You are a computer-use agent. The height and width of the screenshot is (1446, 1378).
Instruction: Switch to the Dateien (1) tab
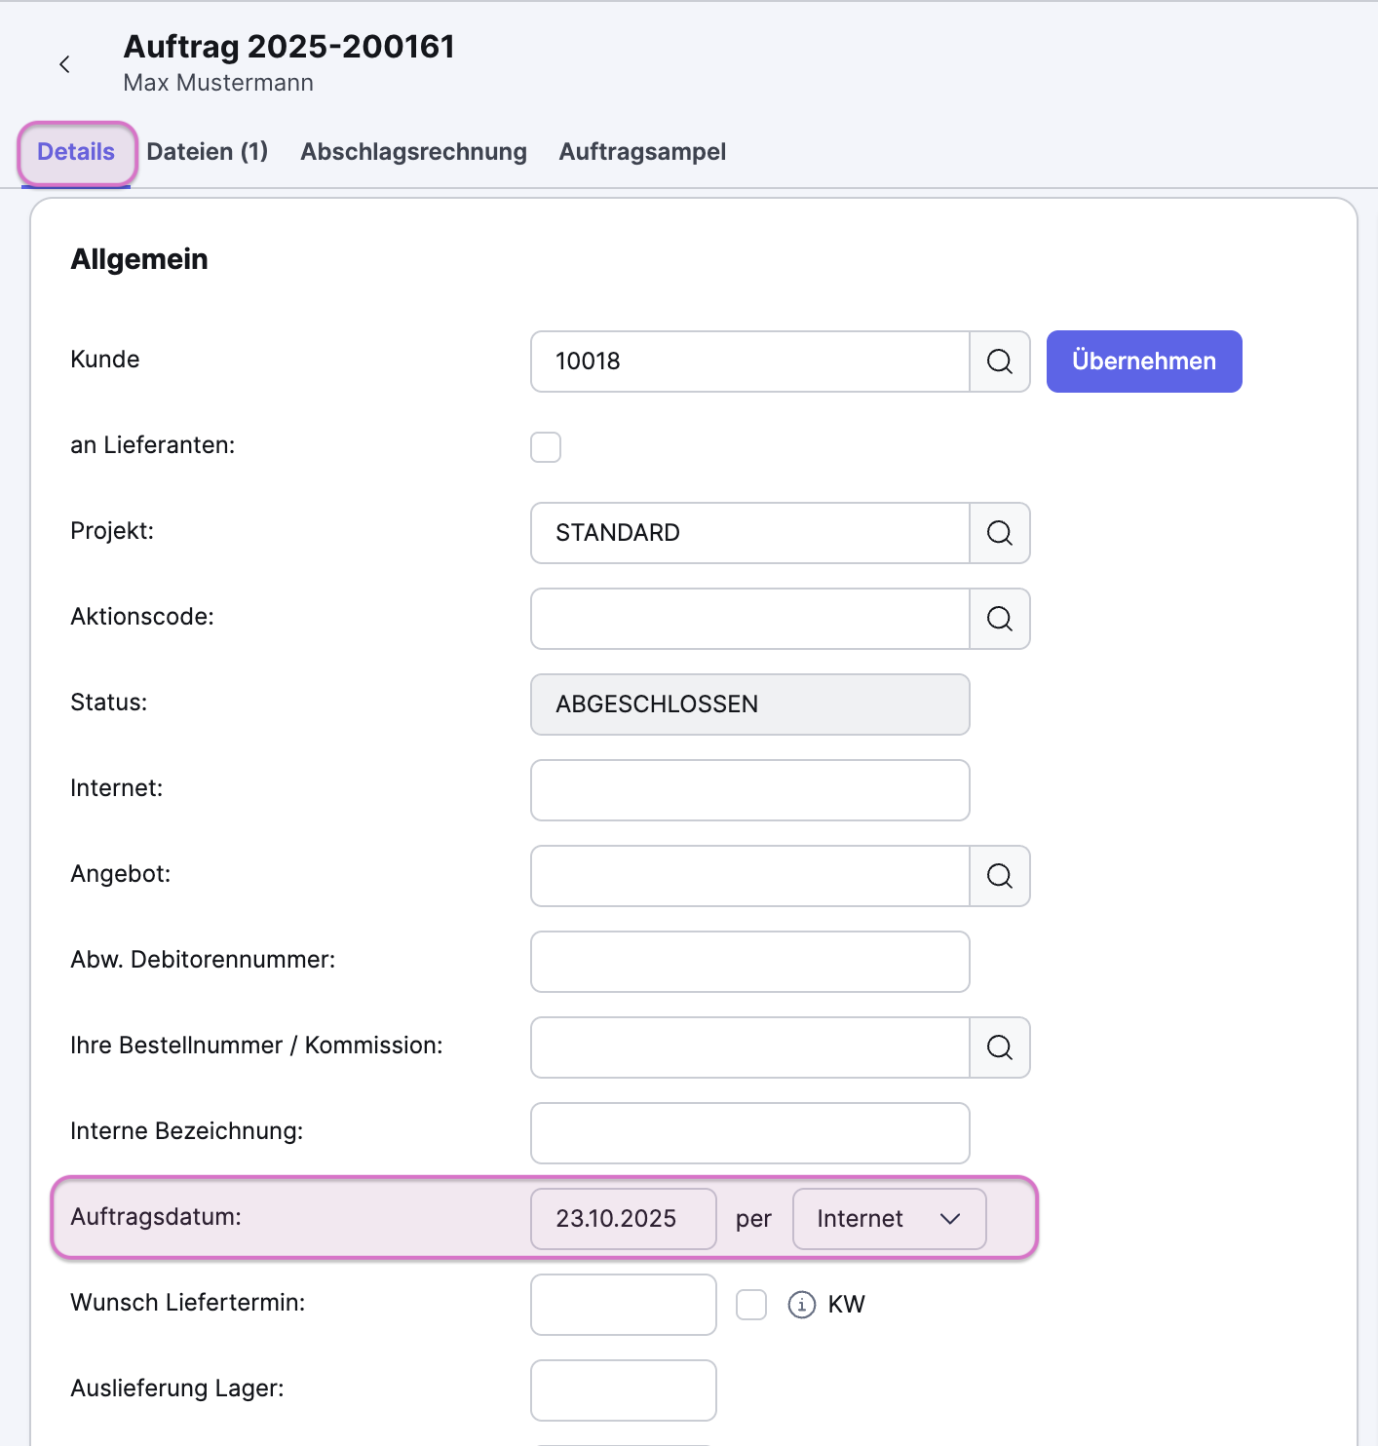pos(207,152)
